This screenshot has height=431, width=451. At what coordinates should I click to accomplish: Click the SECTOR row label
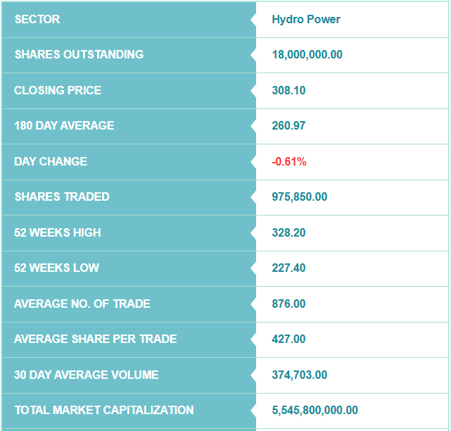[x=37, y=19]
